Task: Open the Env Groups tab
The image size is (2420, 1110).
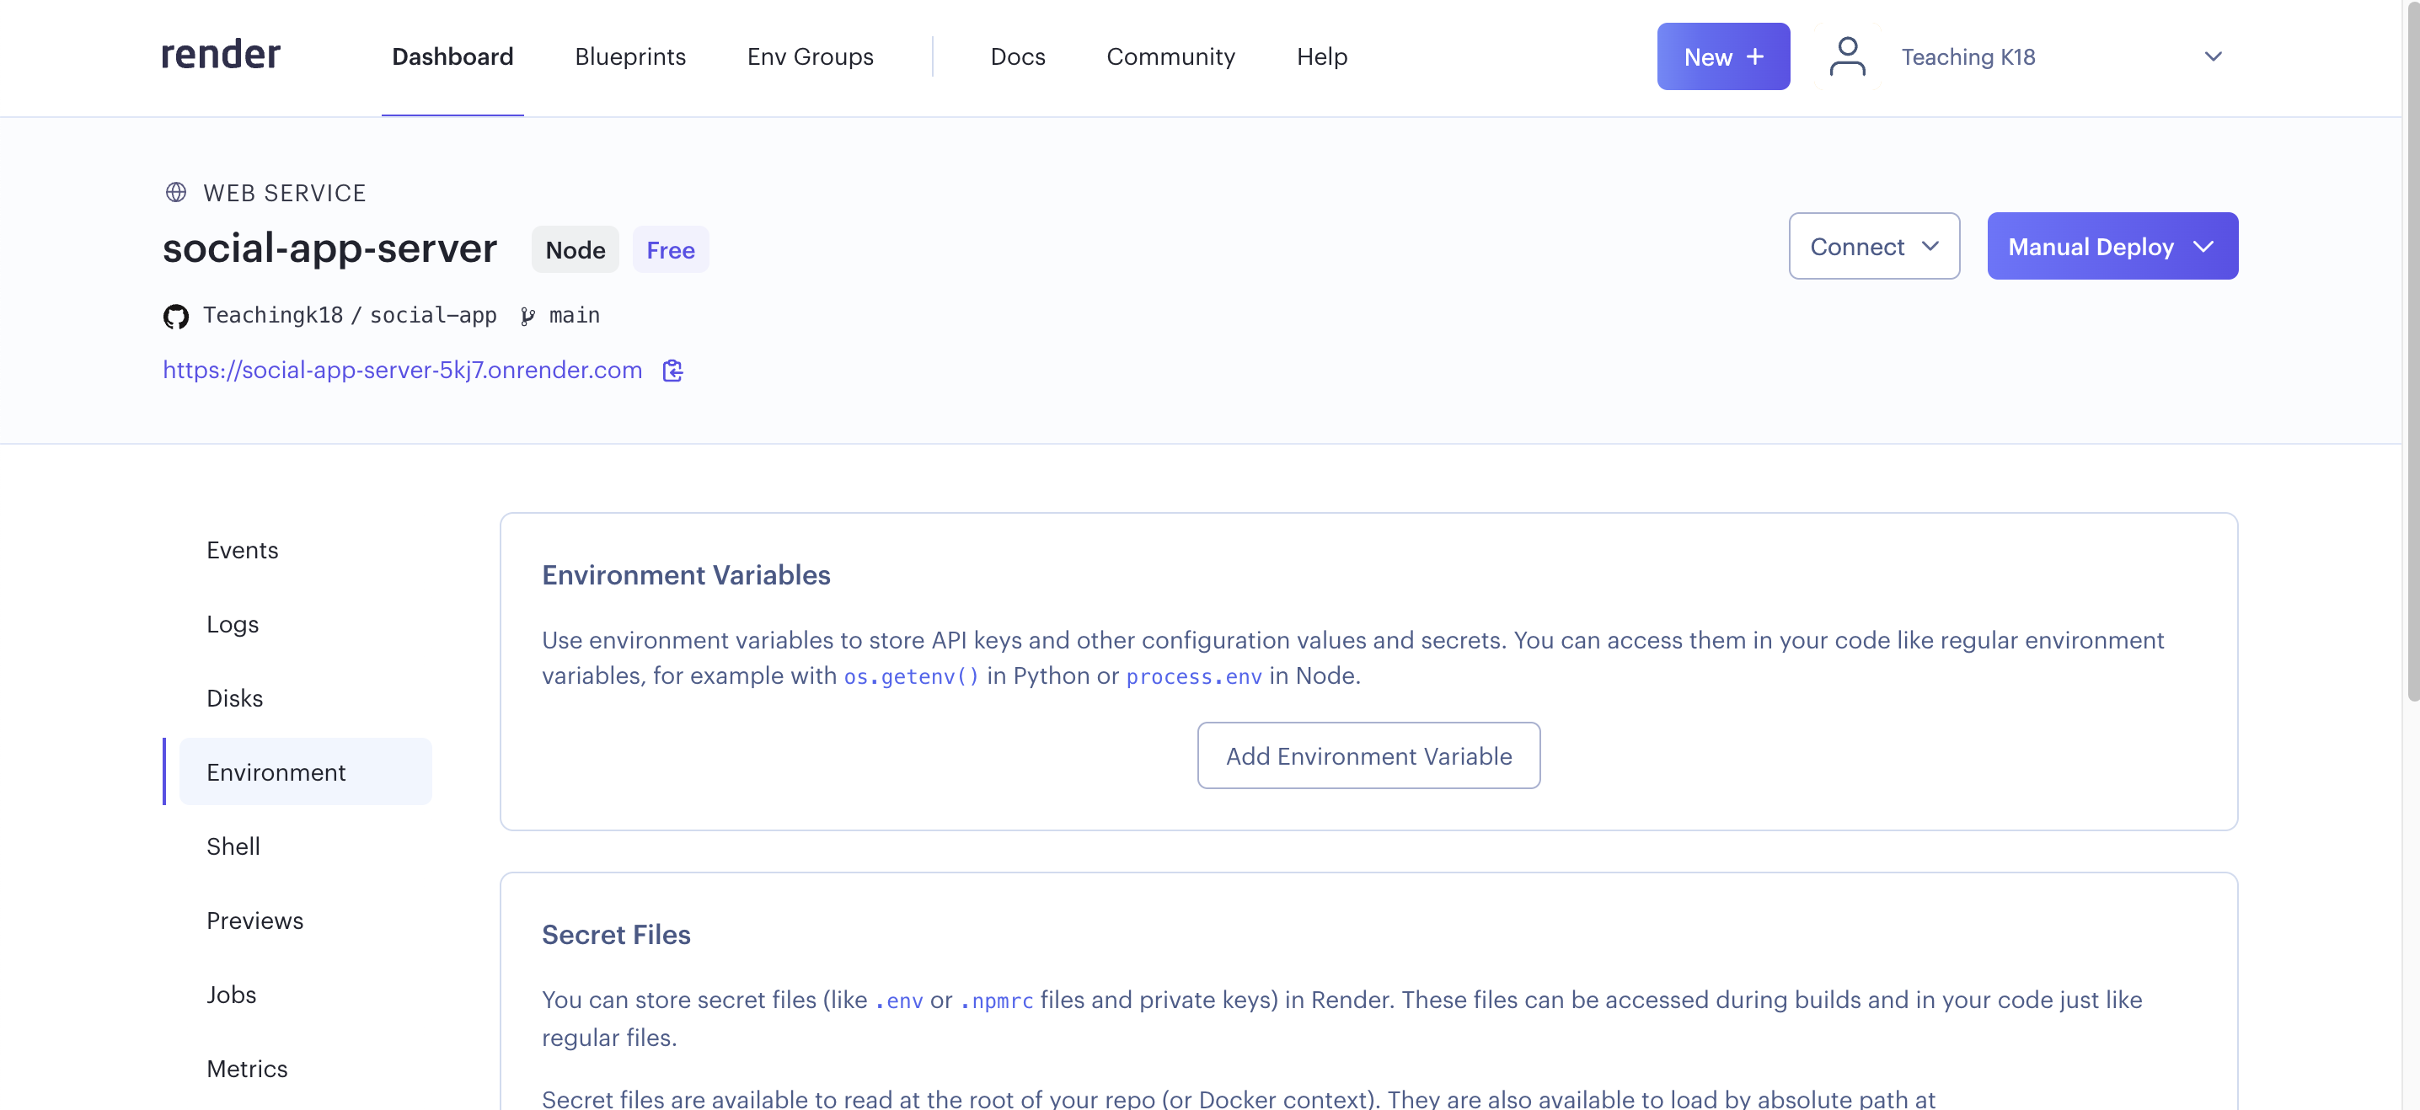Action: (x=810, y=56)
